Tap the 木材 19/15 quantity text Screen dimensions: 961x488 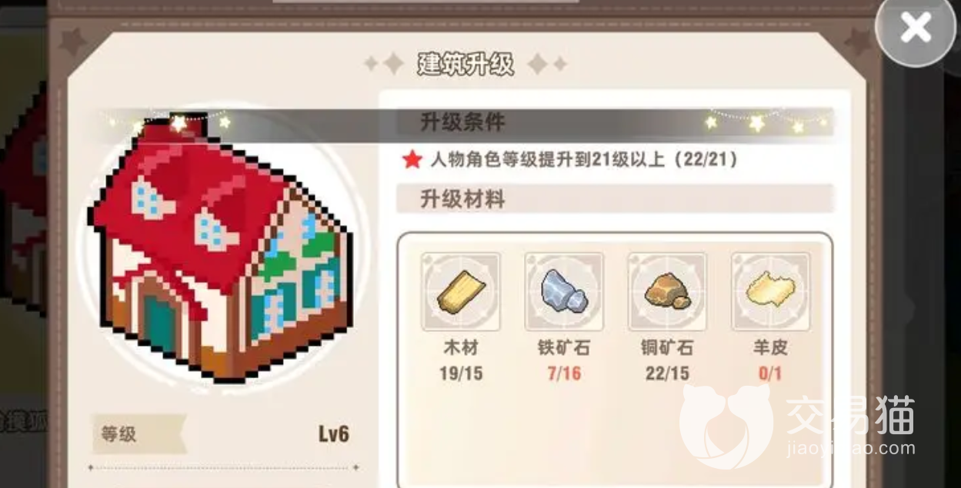point(461,373)
